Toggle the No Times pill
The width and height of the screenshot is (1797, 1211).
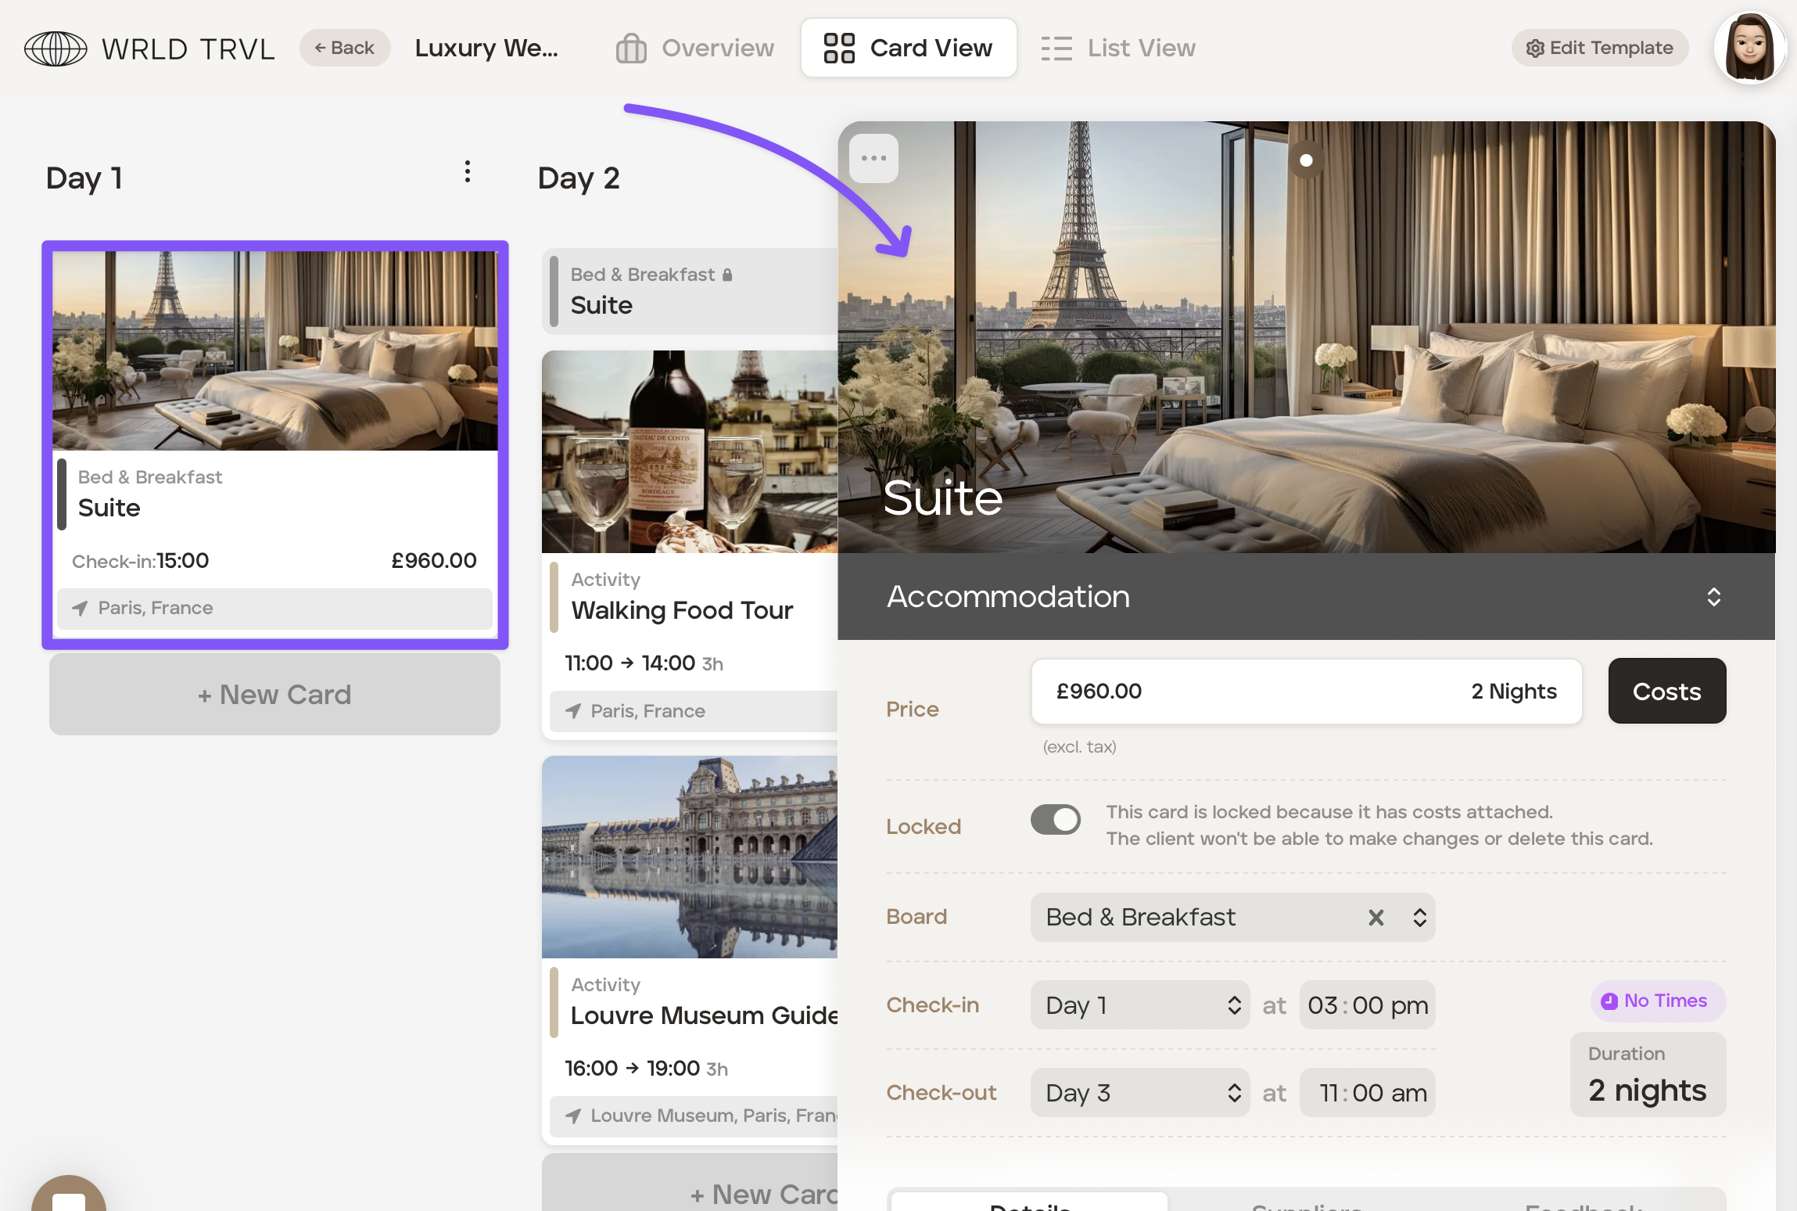tap(1657, 1001)
